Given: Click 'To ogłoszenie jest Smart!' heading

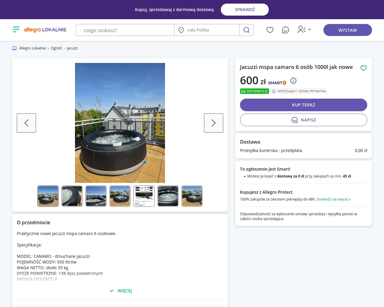Looking at the screenshot, I should click(265, 169).
